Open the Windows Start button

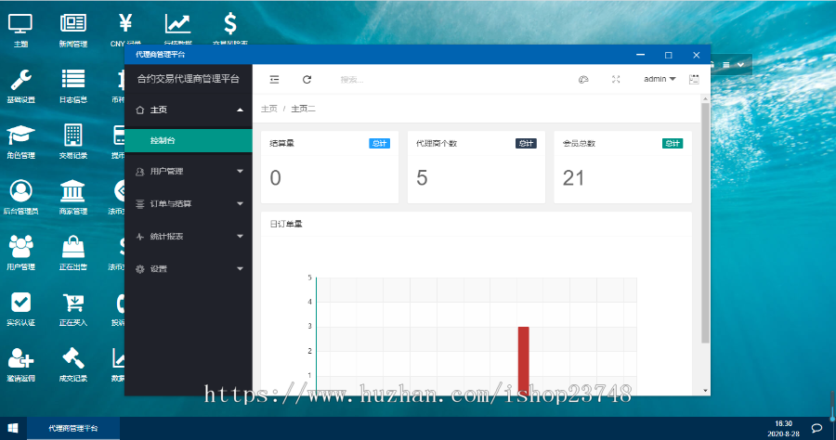[13, 428]
